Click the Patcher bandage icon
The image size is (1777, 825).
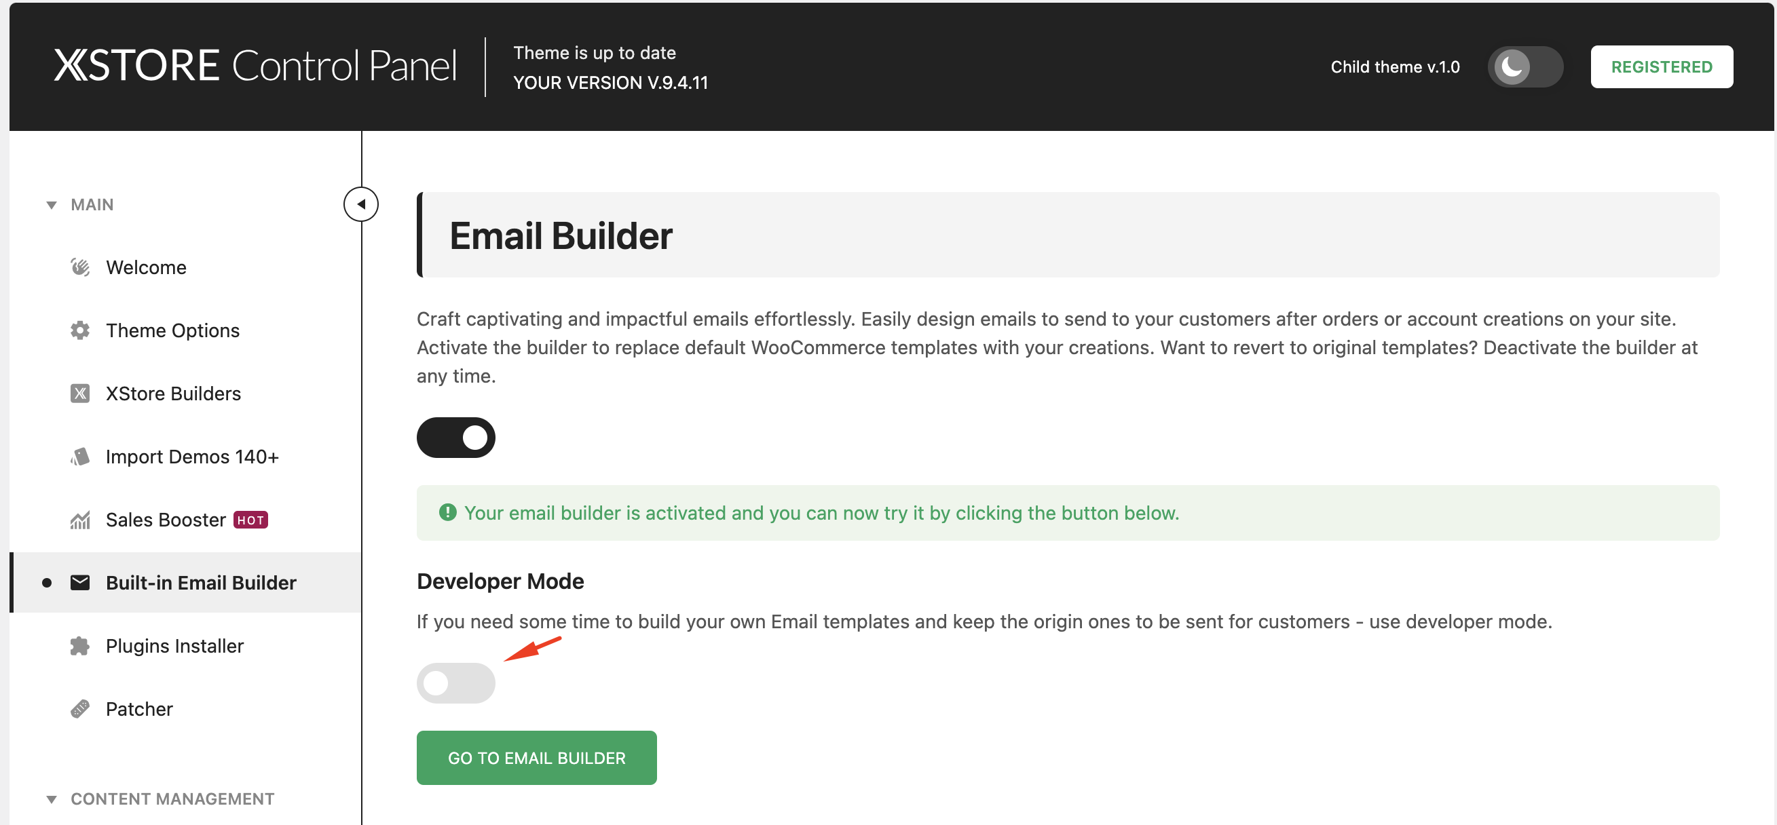(80, 709)
